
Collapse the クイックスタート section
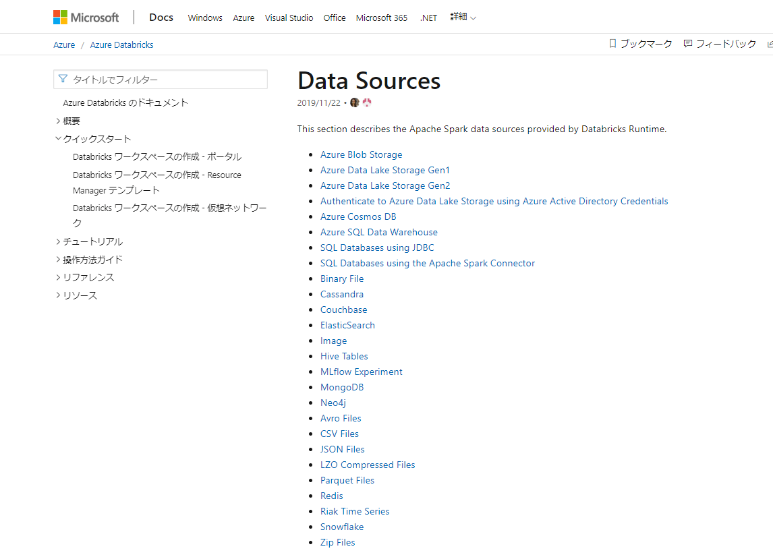(59, 139)
